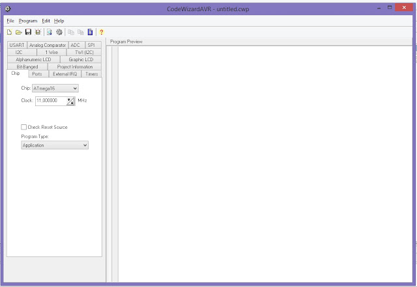Select the ADC tab
417x287 pixels.
[76, 45]
